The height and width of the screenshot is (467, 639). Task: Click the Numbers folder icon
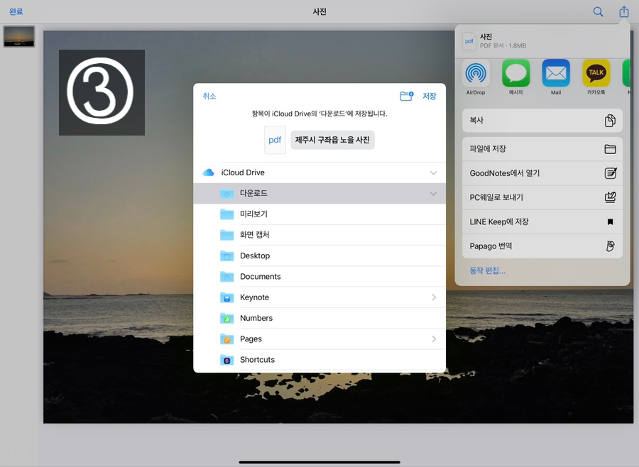click(227, 318)
